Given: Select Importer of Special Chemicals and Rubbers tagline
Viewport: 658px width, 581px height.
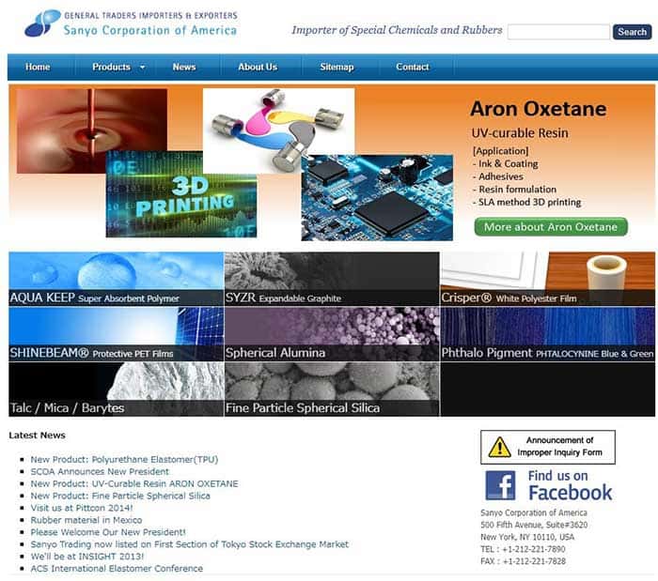Looking at the screenshot, I should point(397,30).
